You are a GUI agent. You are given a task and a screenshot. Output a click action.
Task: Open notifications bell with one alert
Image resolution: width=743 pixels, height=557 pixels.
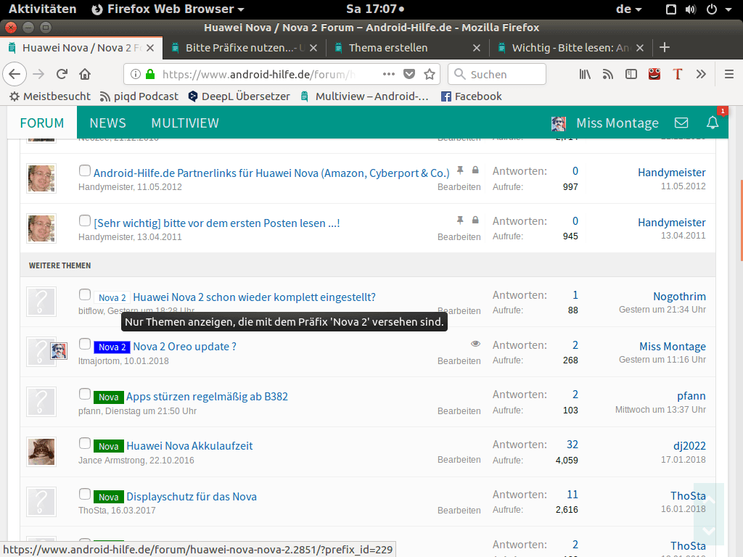713,123
